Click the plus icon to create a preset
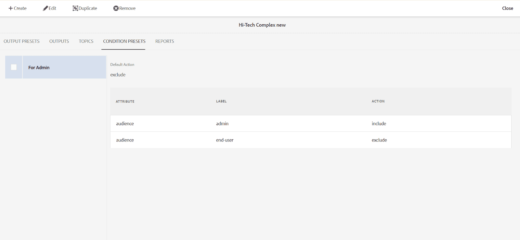 [10, 8]
